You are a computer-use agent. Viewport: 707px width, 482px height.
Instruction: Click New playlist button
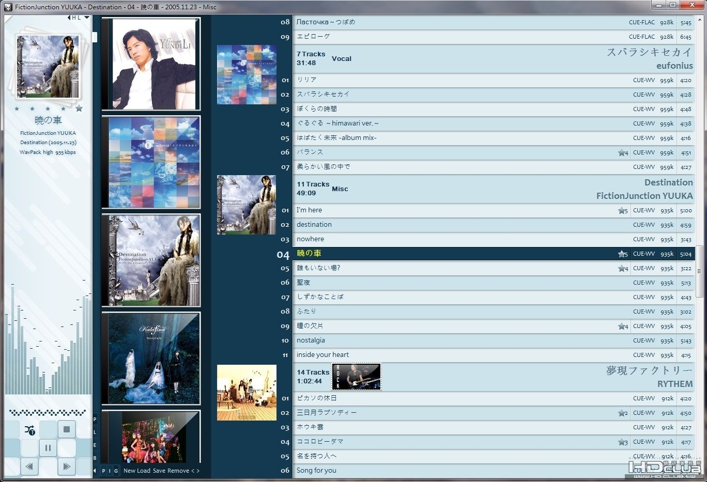pyautogui.click(x=129, y=471)
